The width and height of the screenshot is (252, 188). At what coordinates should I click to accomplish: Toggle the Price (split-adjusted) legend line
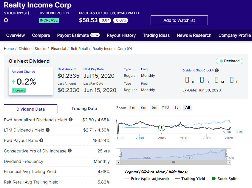click(147, 179)
